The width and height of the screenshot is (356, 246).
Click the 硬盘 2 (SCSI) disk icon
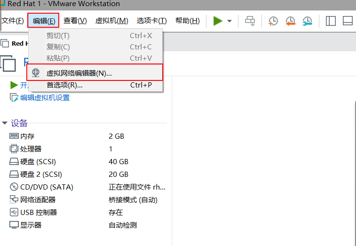[x=14, y=174]
